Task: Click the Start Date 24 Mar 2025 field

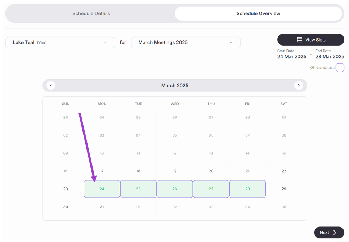Action: [292, 56]
